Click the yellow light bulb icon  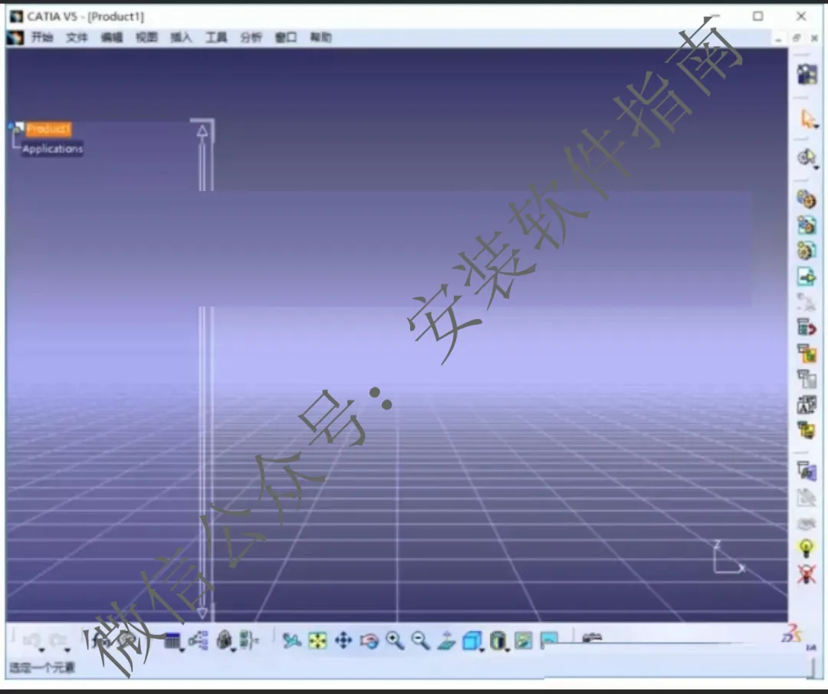(x=806, y=548)
